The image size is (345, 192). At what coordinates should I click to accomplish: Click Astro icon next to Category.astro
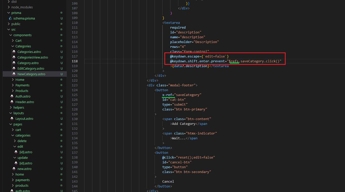[14, 63]
